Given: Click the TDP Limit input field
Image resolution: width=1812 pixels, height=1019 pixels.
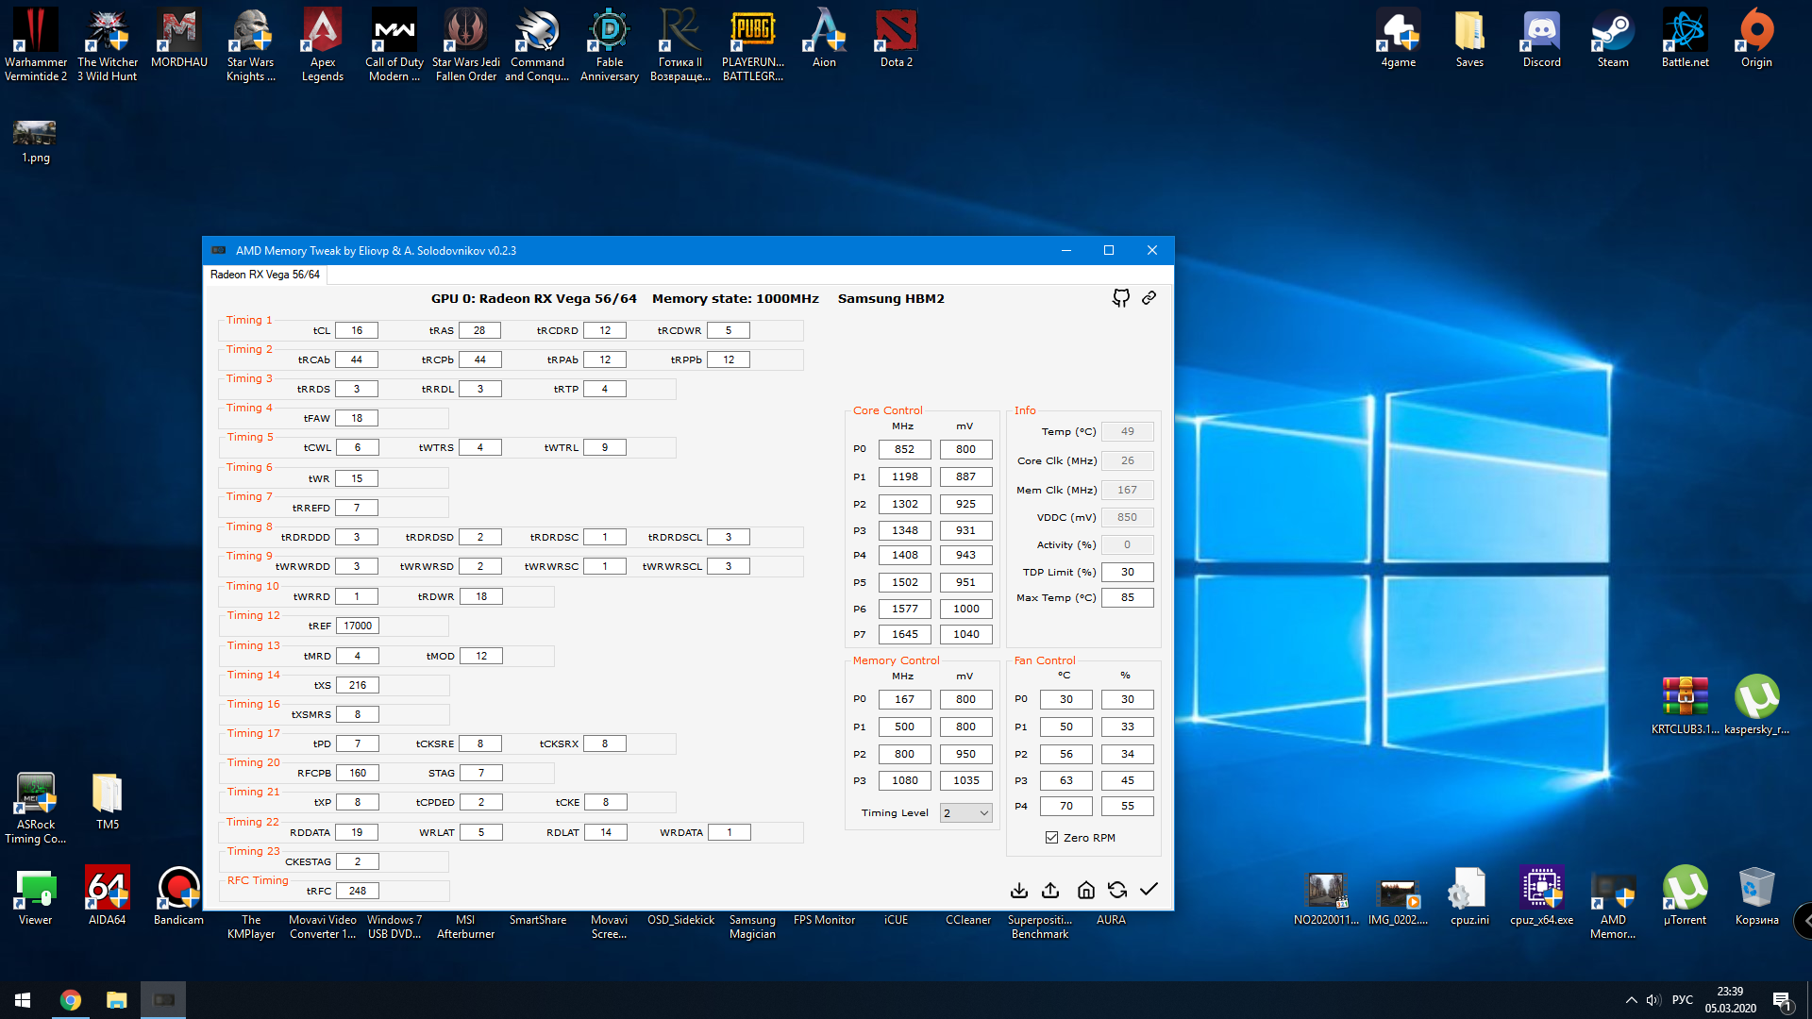Looking at the screenshot, I should click(1127, 572).
